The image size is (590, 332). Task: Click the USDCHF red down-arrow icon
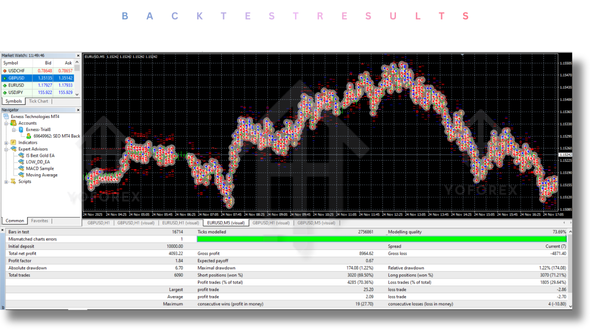pos(5,71)
